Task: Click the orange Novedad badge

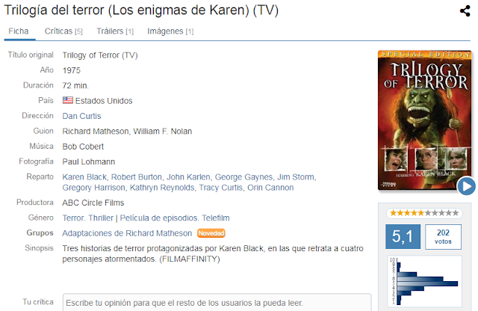Action: (x=211, y=233)
